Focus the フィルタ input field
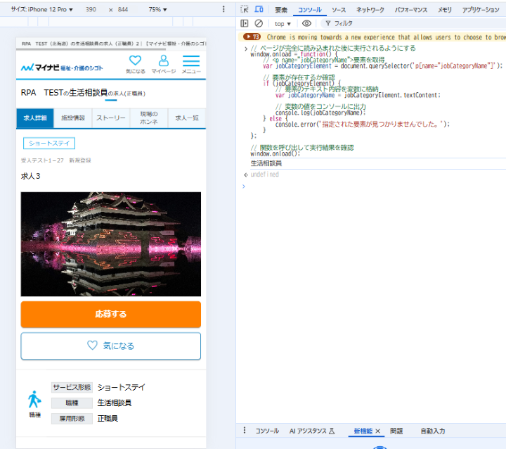This screenshot has width=506, height=449. click(x=413, y=23)
